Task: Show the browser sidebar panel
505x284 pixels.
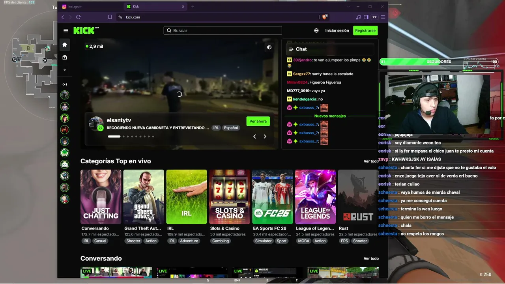Action: tap(366, 17)
